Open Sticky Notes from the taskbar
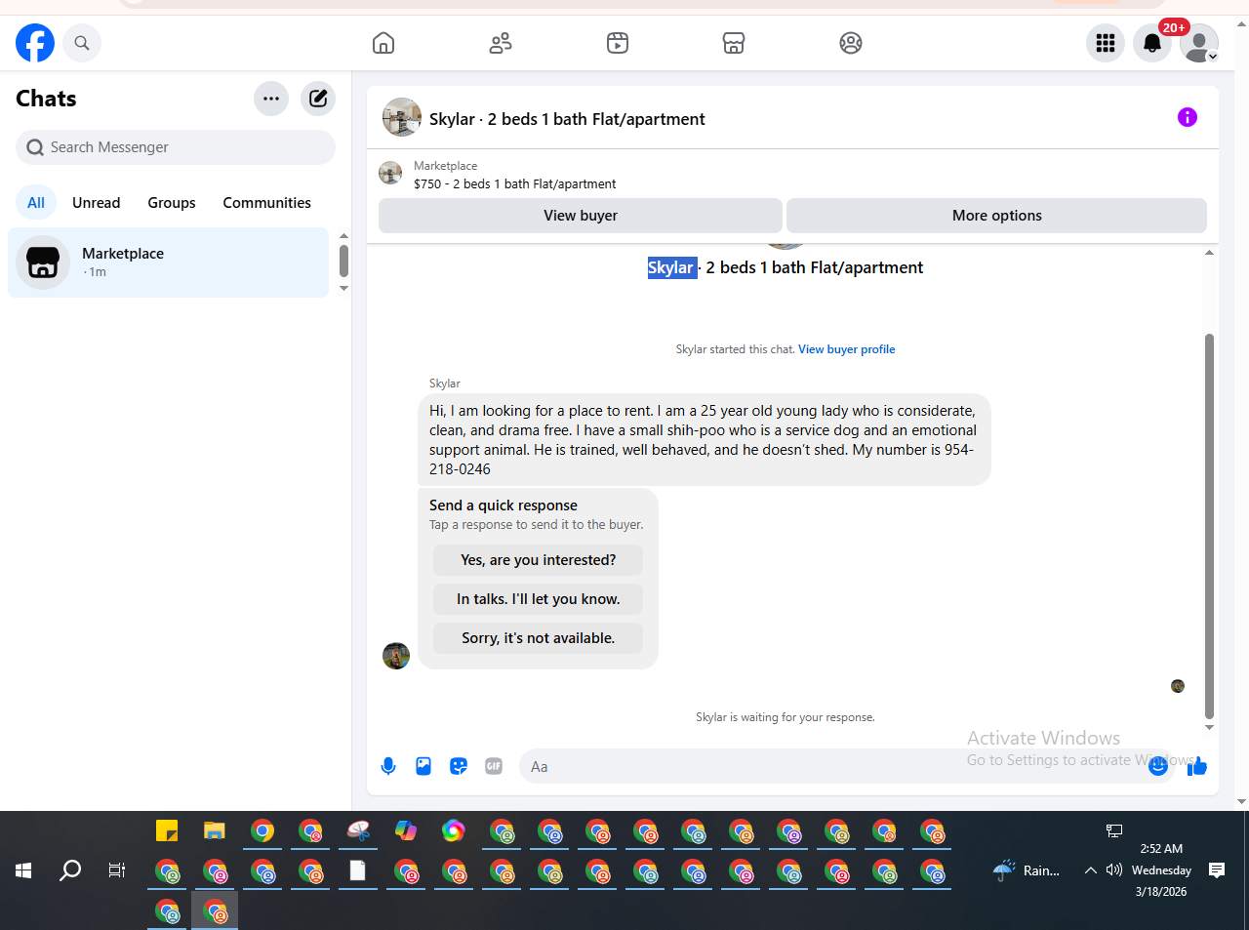This screenshot has width=1249, height=930. pyautogui.click(x=167, y=830)
